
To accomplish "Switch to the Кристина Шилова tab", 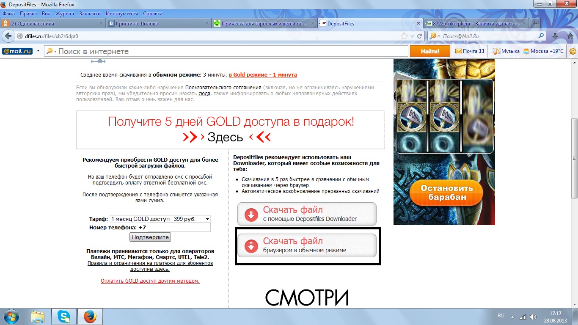I will click(158, 24).
